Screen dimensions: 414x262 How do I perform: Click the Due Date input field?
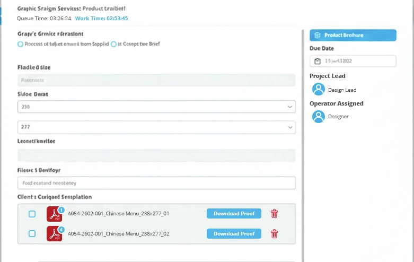click(x=353, y=61)
